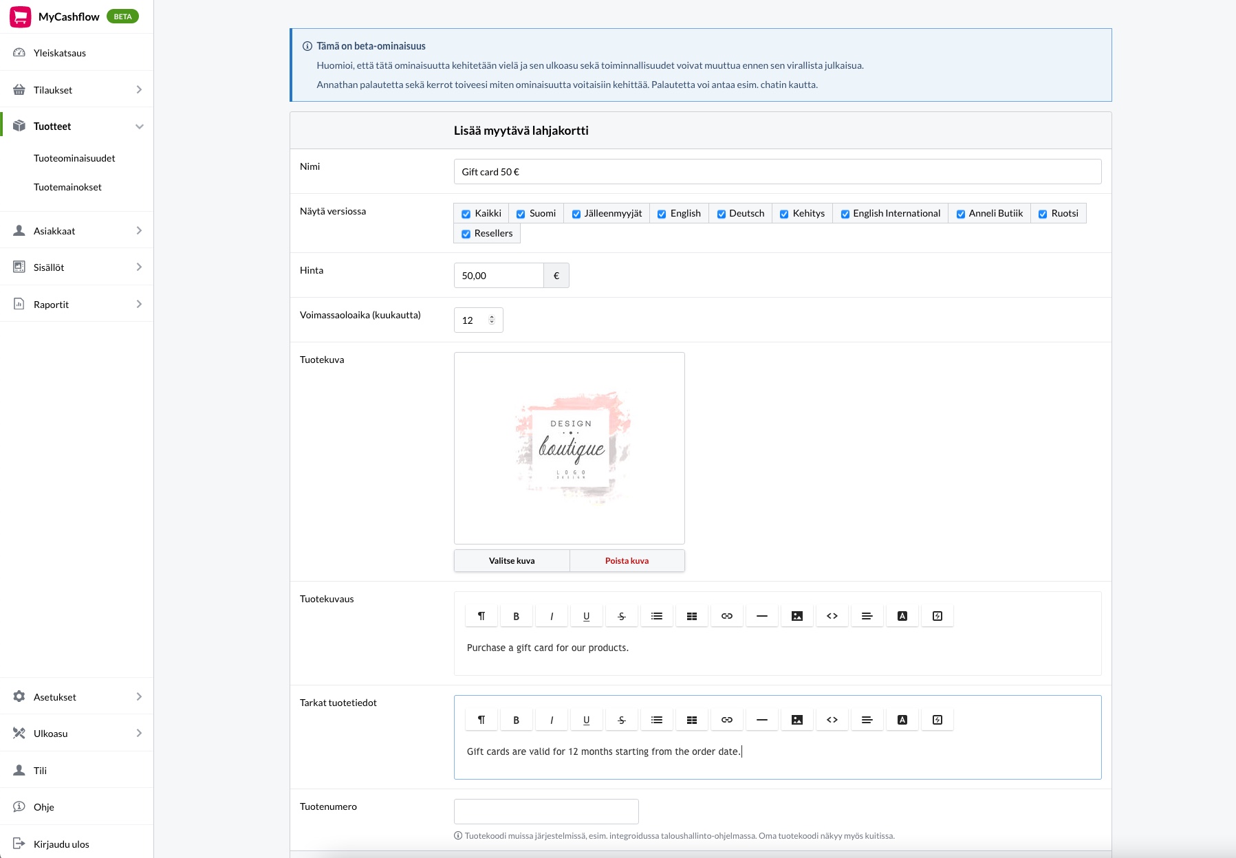Toggle underline in Tarkat tuotetiedot editor
The height and width of the screenshot is (858, 1236).
pyautogui.click(x=587, y=720)
